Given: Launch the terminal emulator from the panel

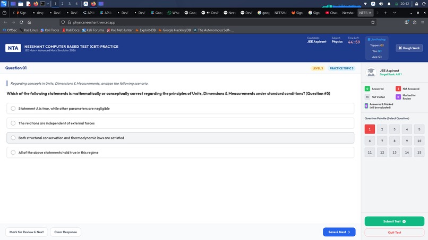Looking at the screenshot, I should click(42, 4).
